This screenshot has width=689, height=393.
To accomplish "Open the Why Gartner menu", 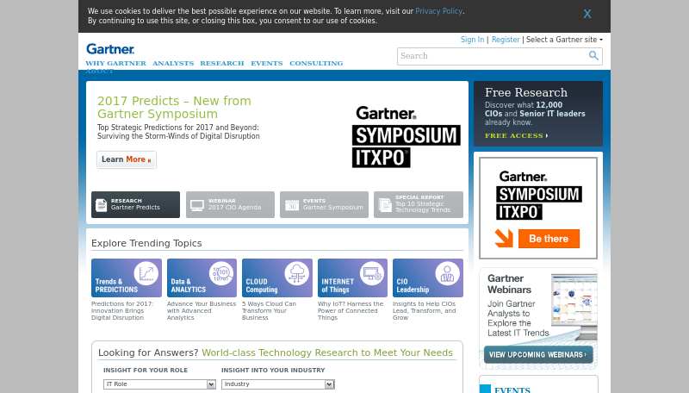I will [115, 63].
